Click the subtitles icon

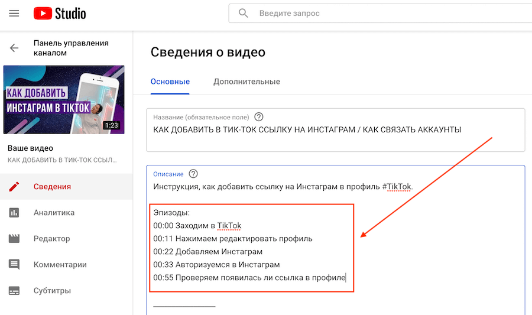[14, 291]
